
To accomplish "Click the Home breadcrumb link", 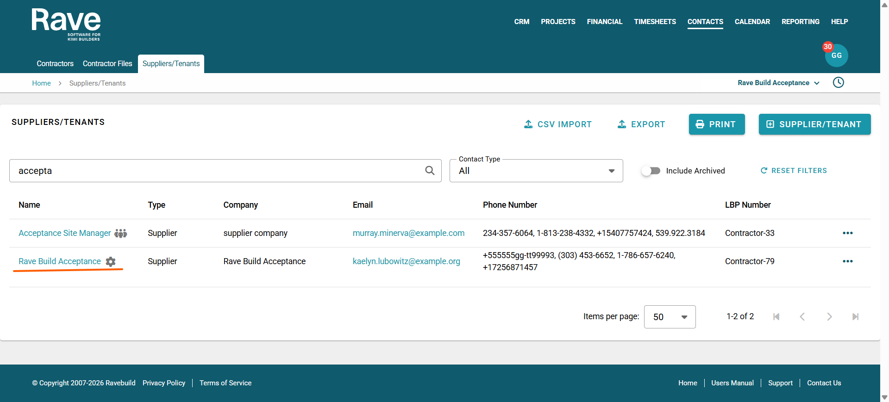I will point(42,83).
